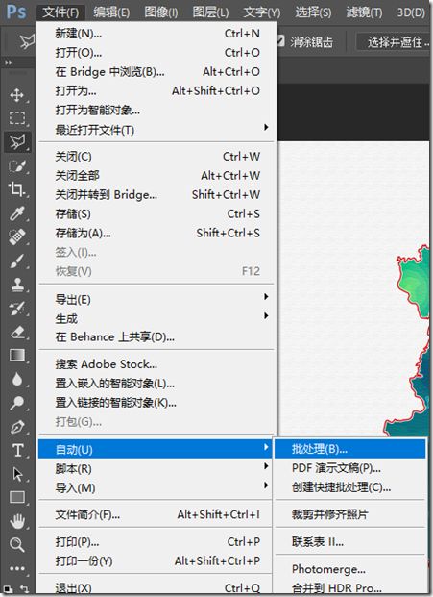This screenshot has height=597, width=433.
Task: Select the Type tool
Action: (x=16, y=451)
